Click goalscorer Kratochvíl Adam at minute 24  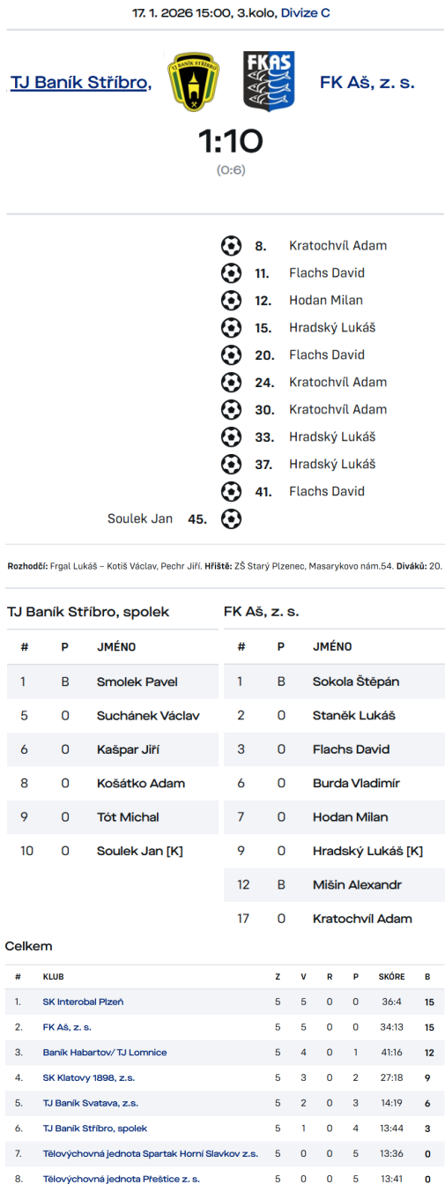point(337,383)
